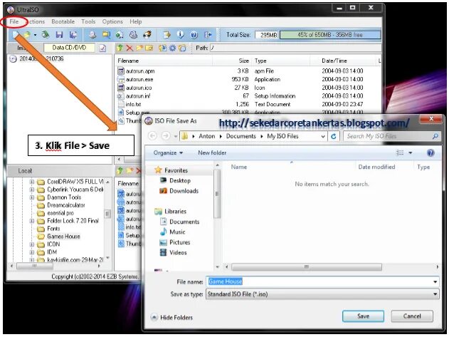The image size is (449, 337).
Task: Open the dropdown arrow beside Open icon
Action: (35, 35)
